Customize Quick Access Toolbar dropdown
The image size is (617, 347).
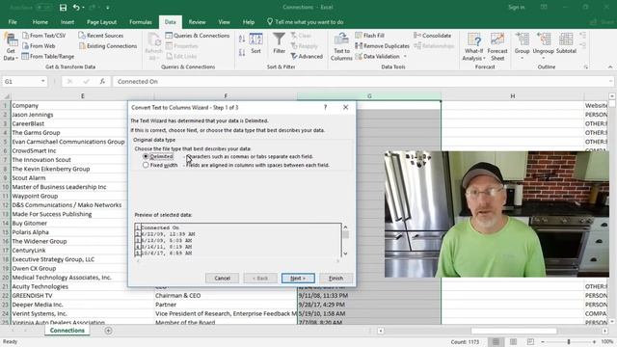click(107, 8)
